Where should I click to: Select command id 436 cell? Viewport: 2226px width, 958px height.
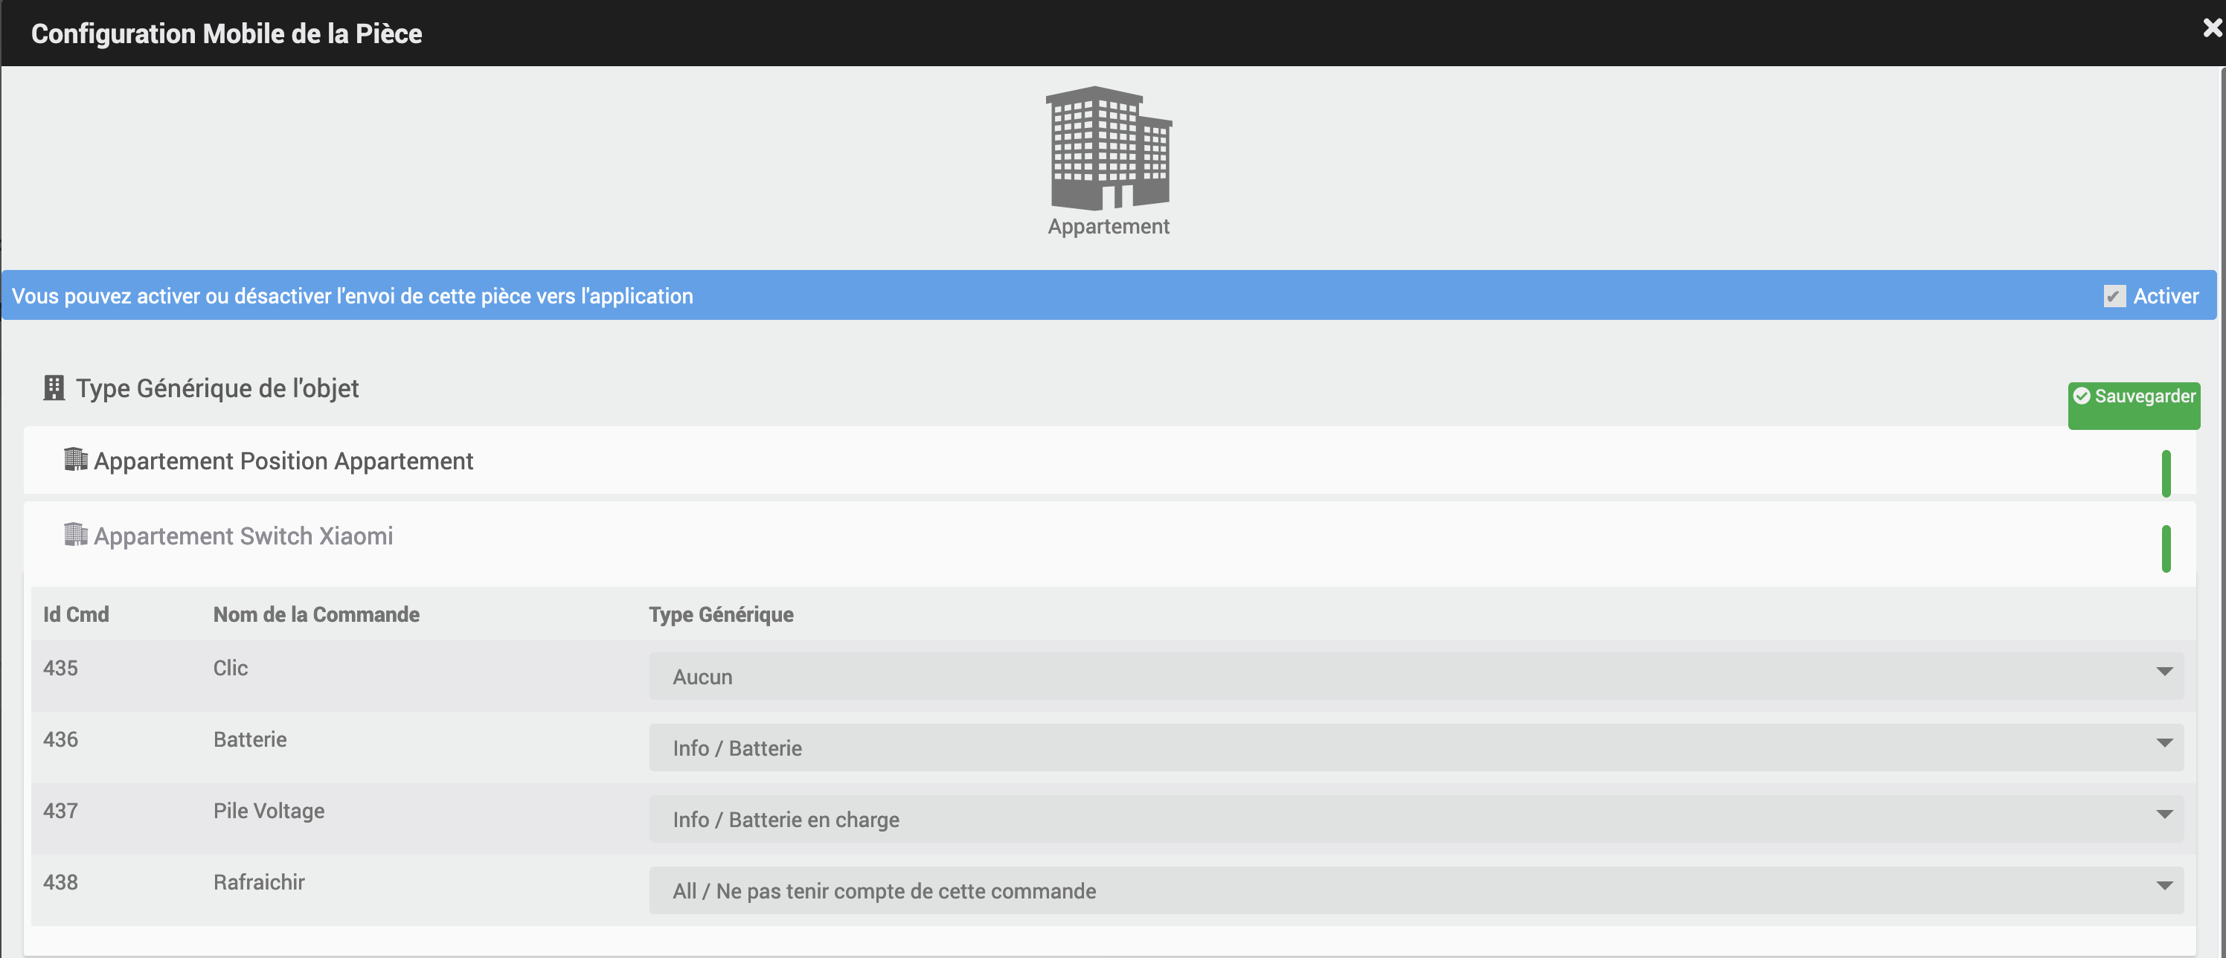pyautogui.click(x=60, y=739)
